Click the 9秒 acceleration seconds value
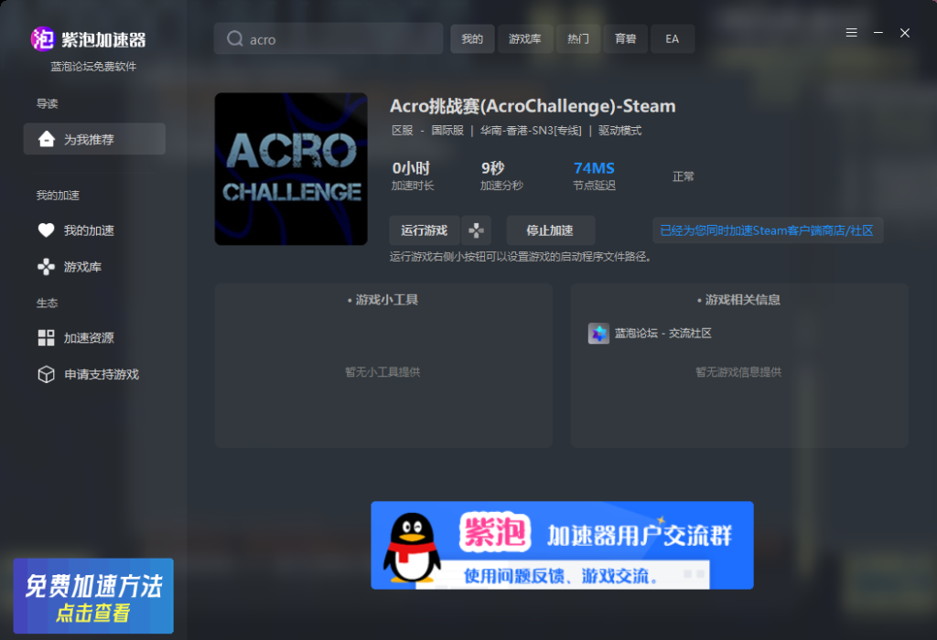Image resolution: width=937 pixels, height=640 pixels. [x=493, y=167]
